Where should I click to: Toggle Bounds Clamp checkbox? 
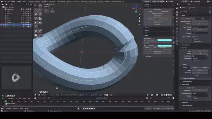(x=192, y=41)
